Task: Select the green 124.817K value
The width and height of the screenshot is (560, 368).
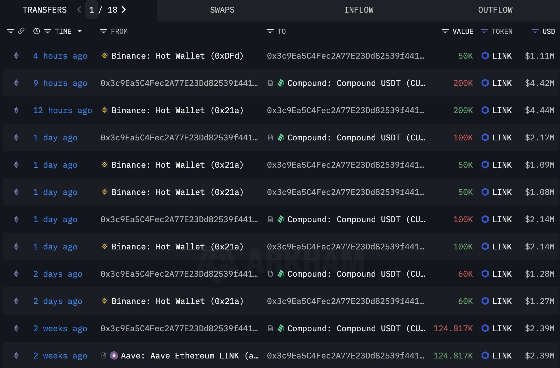Action: click(x=453, y=356)
